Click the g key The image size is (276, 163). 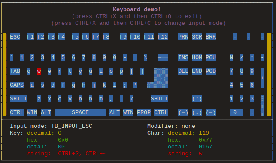tap(73, 85)
